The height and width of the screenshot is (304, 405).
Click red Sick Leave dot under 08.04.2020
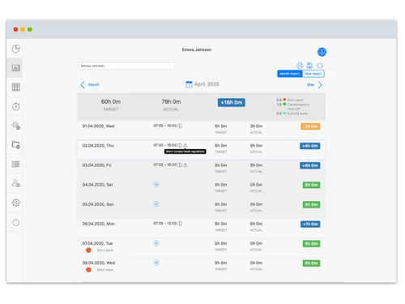tap(88, 270)
